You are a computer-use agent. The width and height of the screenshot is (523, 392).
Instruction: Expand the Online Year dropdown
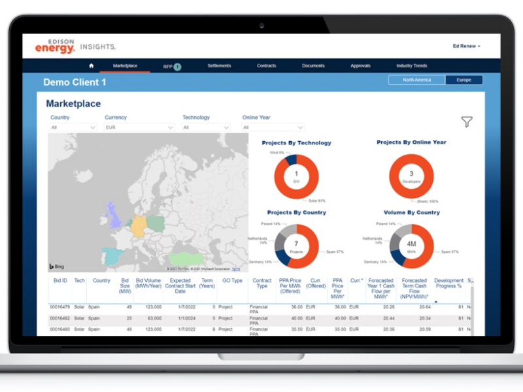click(x=273, y=128)
